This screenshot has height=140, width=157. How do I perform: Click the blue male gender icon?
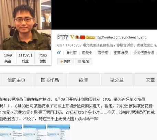(x=59, y=53)
